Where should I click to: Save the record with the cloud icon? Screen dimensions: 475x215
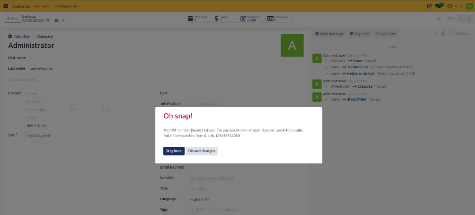(x=57, y=20)
